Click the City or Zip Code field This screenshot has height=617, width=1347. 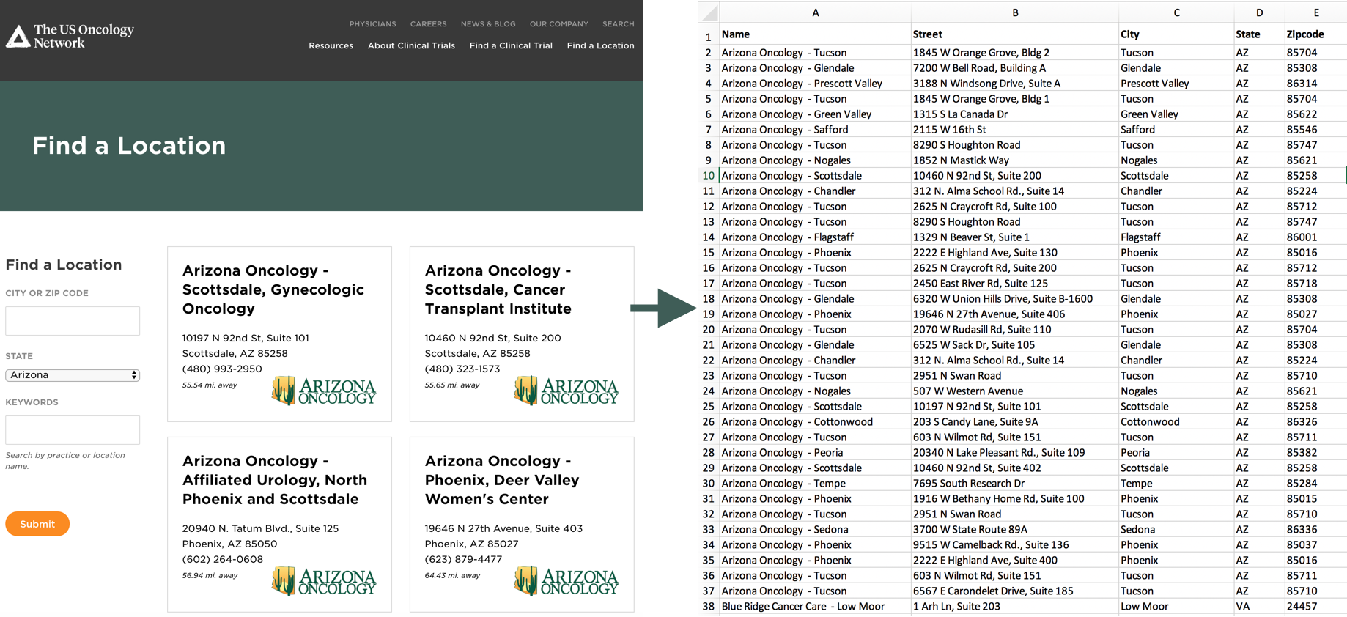coord(73,321)
